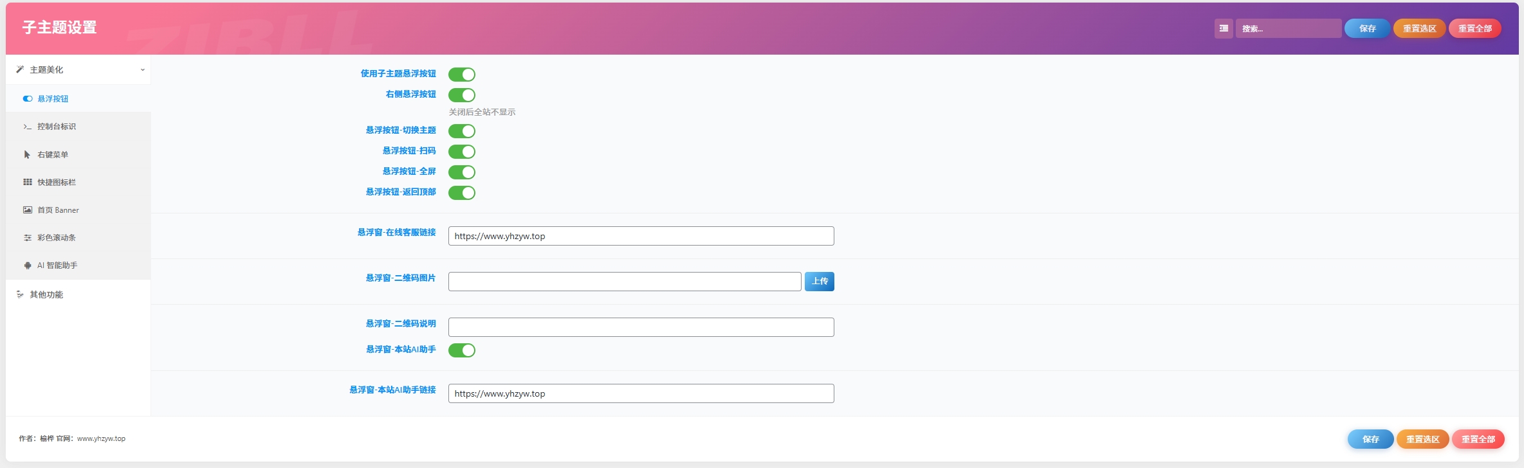
Task: Select 悬浮按钮 in the sidebar
Action: click(53, 99)
